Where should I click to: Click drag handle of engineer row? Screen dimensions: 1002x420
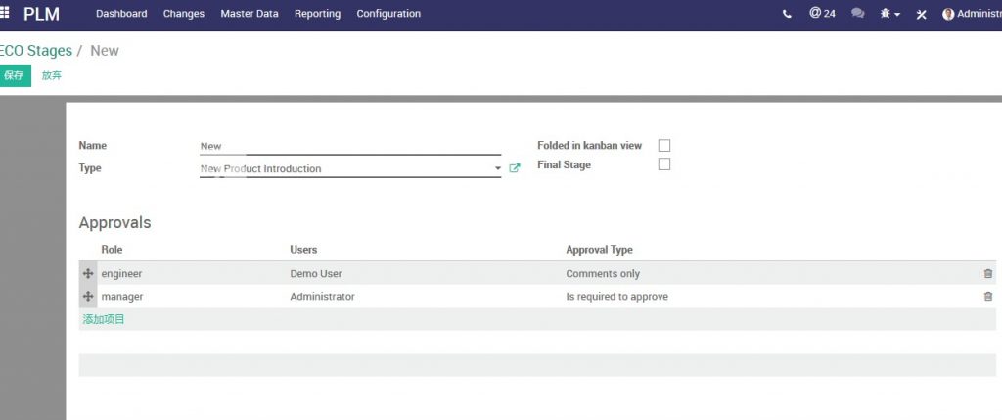click(88, 274)
